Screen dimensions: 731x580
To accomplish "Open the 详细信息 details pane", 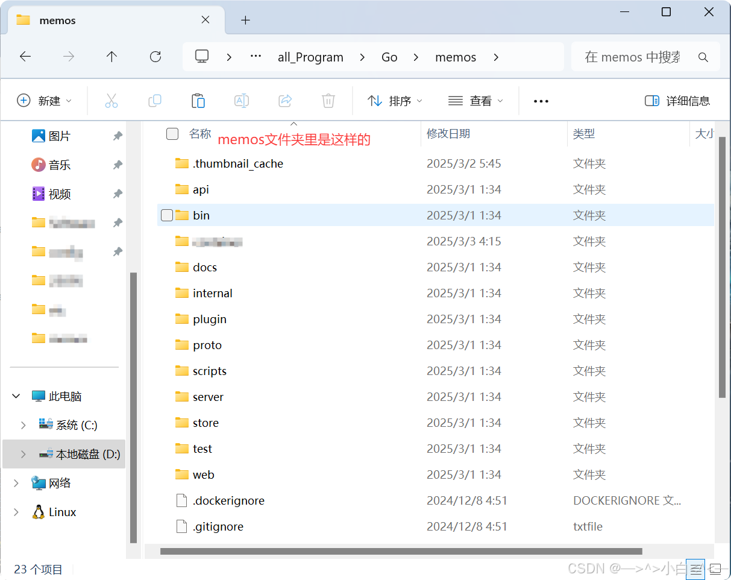I will [x=677, y=101].
